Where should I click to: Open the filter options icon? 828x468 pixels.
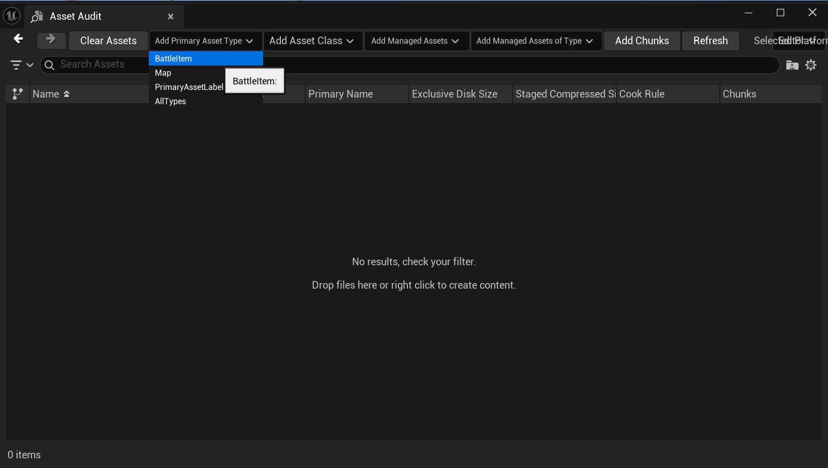pos(16,65)
